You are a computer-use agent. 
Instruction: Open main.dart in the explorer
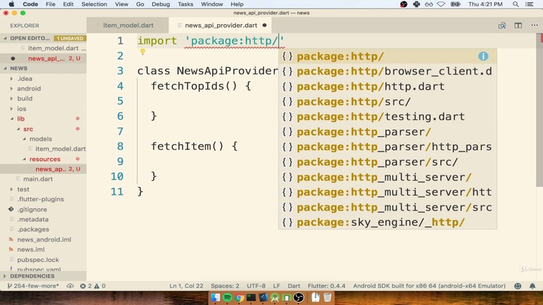point(38,179)
